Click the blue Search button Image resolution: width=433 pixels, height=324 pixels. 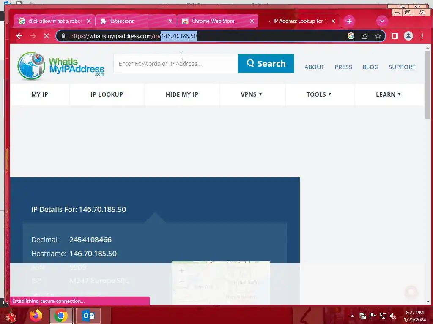pyautogui.click(x=266, y=64)
